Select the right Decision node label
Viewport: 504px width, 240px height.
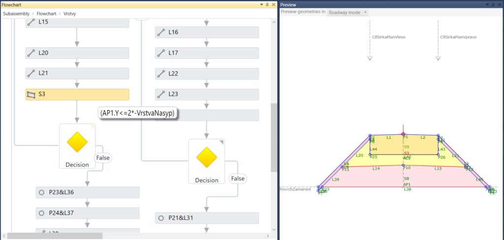click(207, 180)
